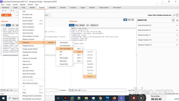Select payload or 0=0 #
179x101 pixels.
click(89, 67)
